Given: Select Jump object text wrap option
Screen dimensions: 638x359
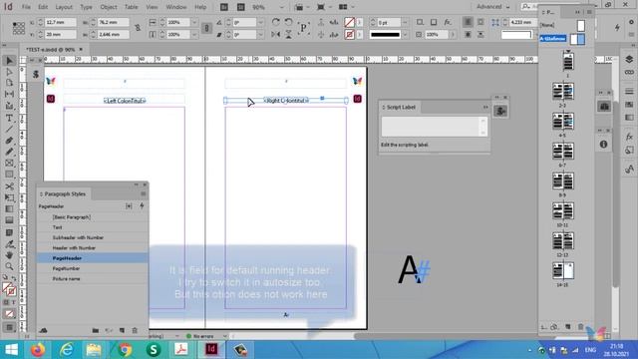Looking at the screenshot, I should [480, 35].
